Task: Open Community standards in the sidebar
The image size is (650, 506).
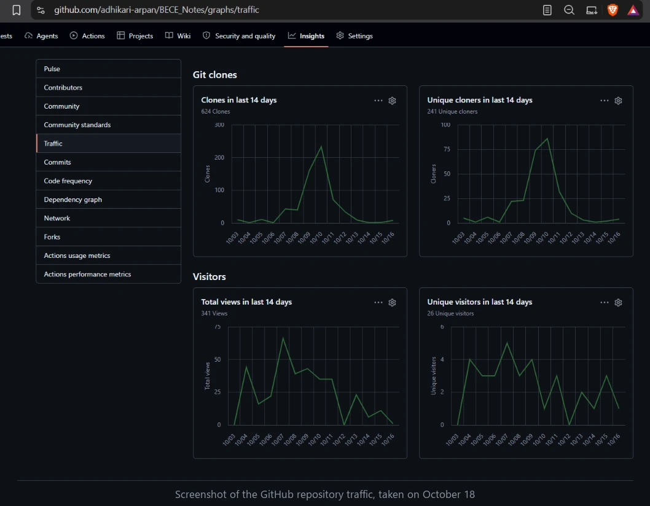Action: click(109, 125)
